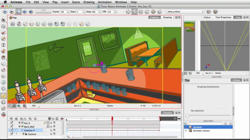The image size is (250, 140).
Task: Click the Frame number stepper arrows
Action: point(69,12)
